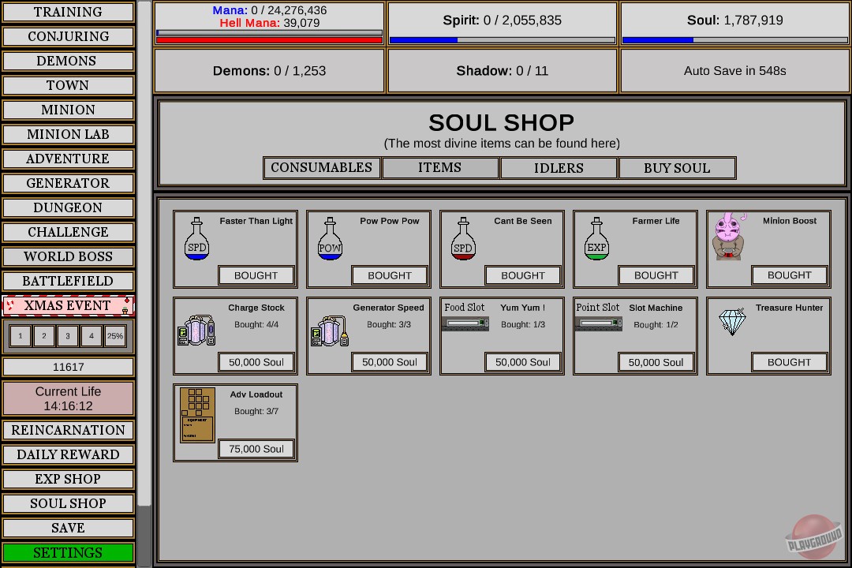The width and height of the screenshot is (852, 568).
Task: Click the Adv Loadout equipment sheet icon
Action: point(197,415)
